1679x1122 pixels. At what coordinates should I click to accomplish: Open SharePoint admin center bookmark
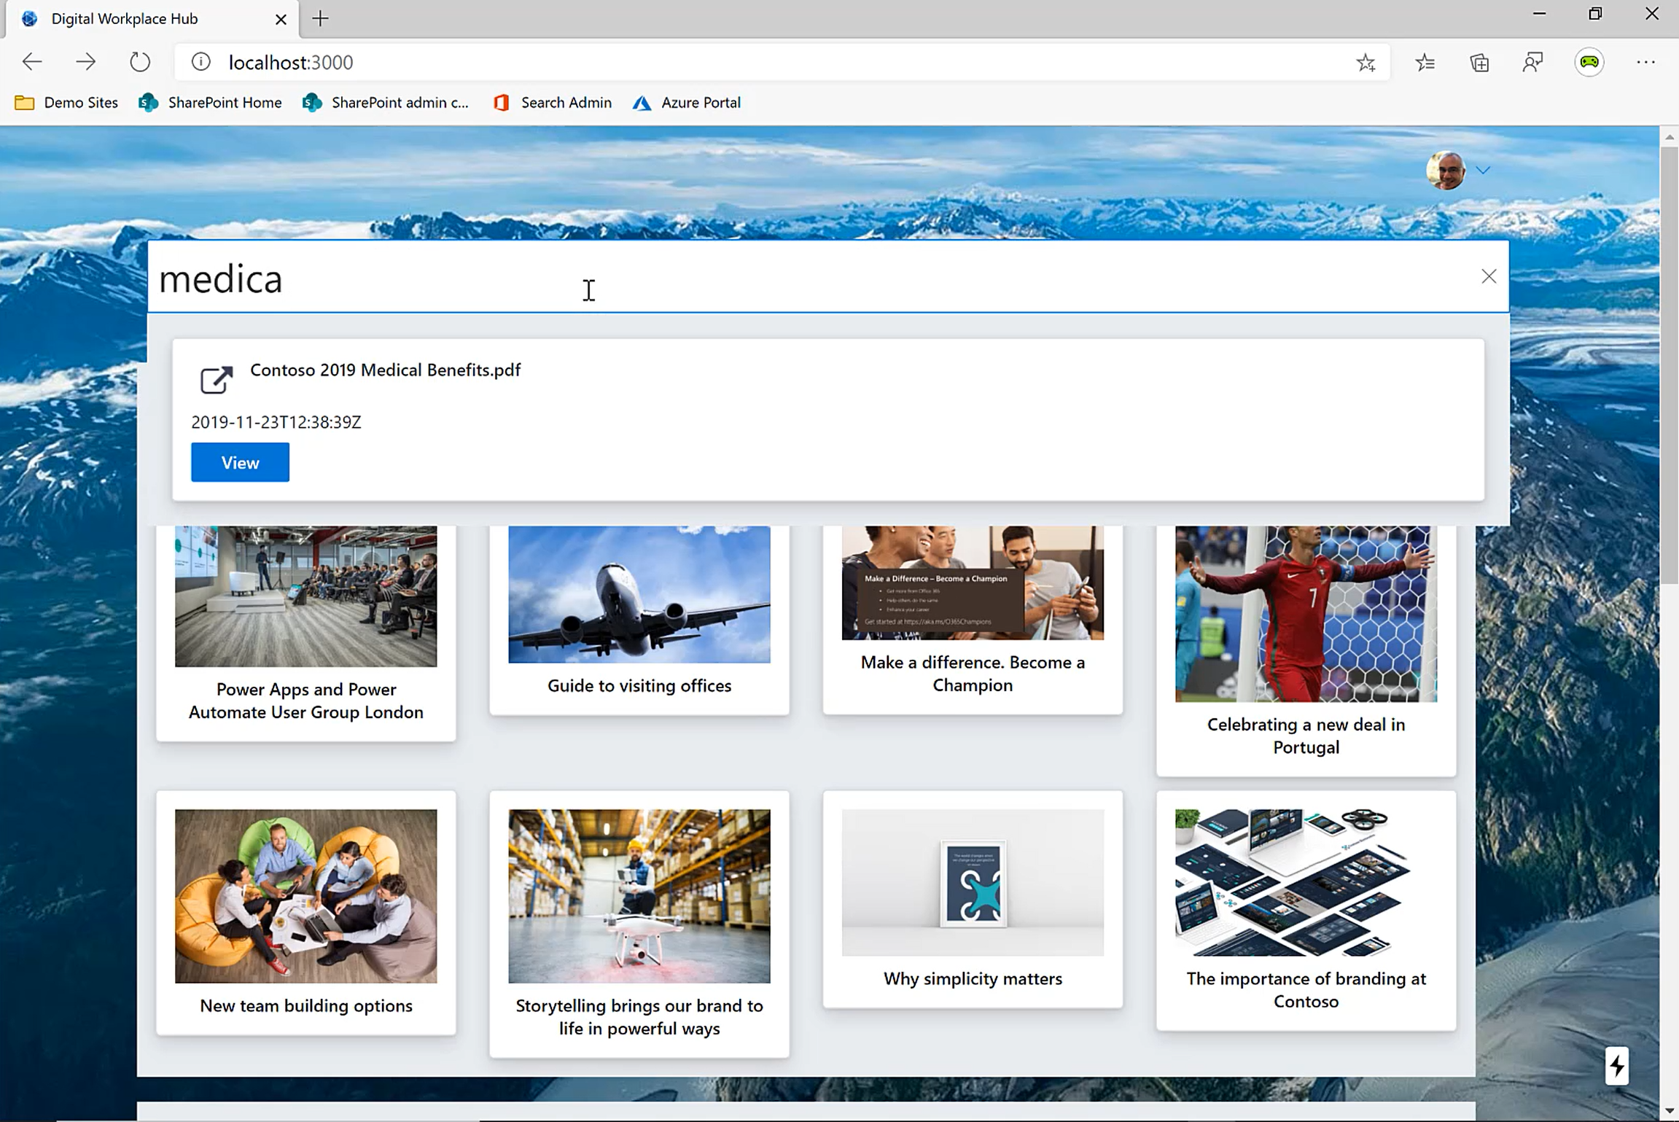click(x=386, y=103)
